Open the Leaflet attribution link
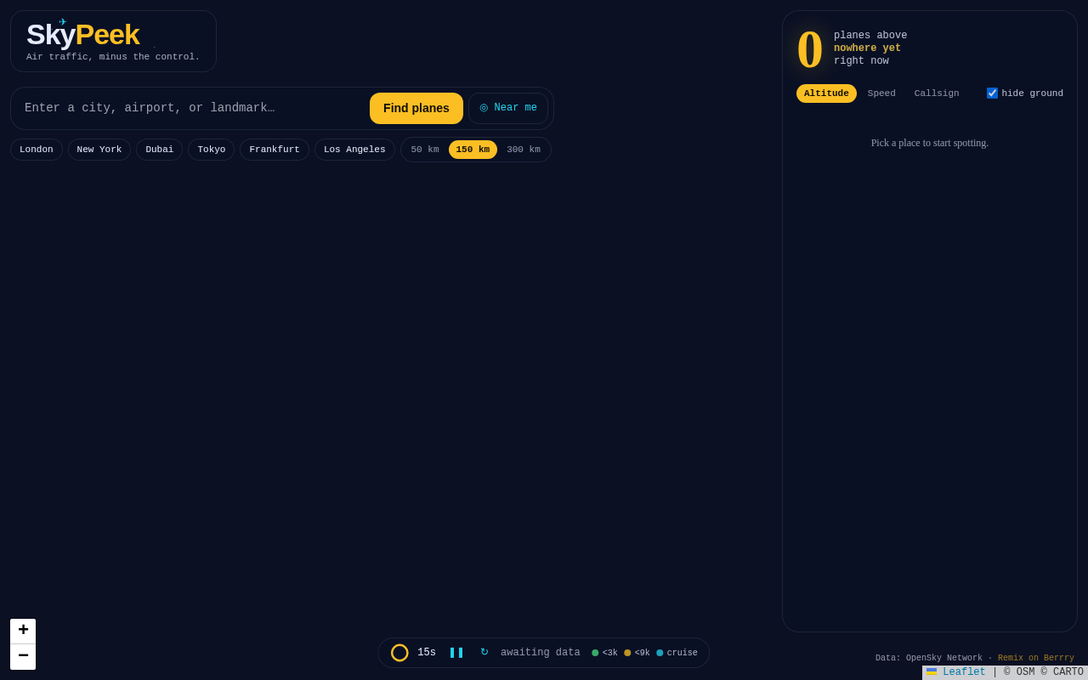 pos(956,672)
